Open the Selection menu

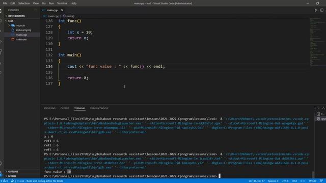click(x=24, y=4)
